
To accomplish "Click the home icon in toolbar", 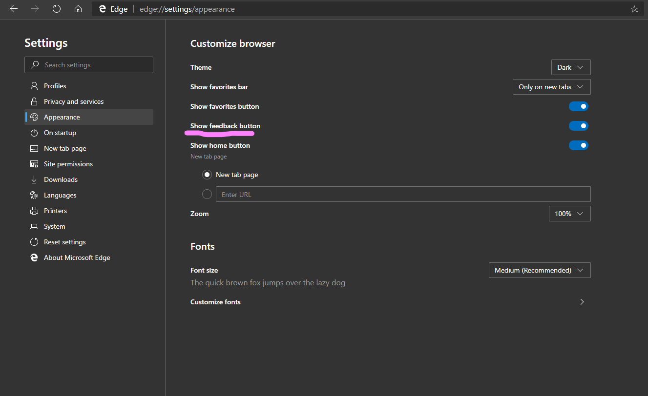I will (78, 9).
